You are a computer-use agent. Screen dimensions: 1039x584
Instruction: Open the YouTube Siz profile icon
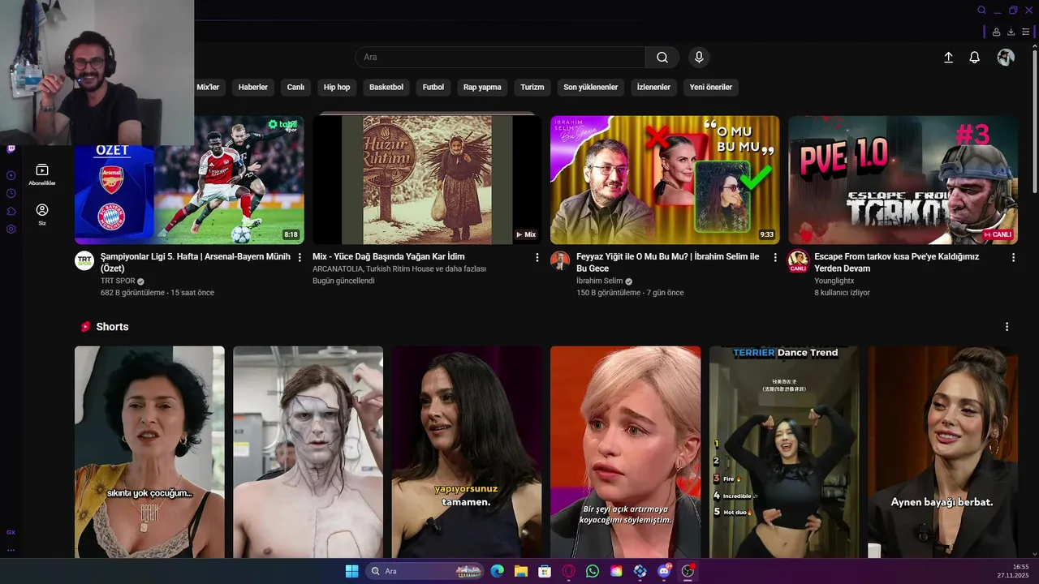coord(42,214)
